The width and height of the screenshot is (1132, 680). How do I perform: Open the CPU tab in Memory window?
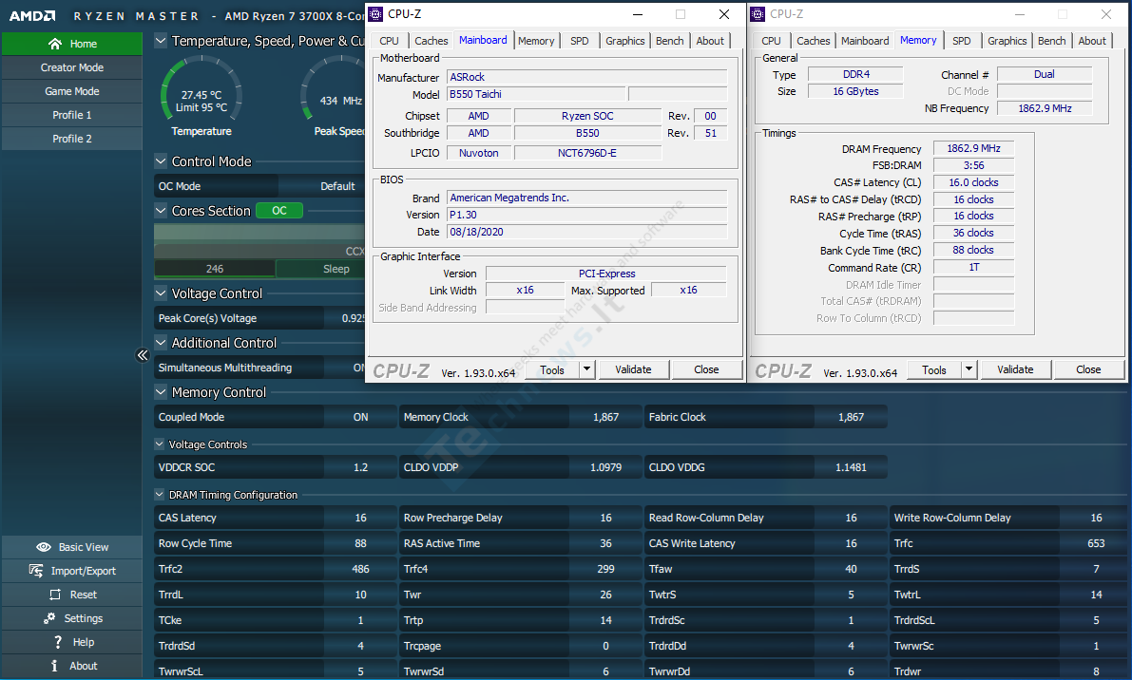pyautogui.click(x=771, y=41)
